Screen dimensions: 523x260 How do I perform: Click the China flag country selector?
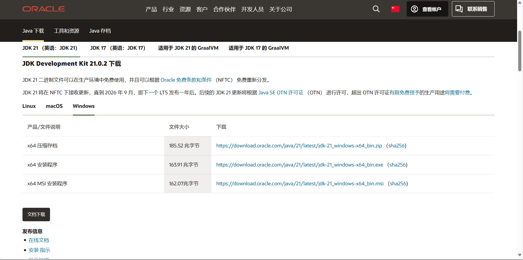(395, 9)
